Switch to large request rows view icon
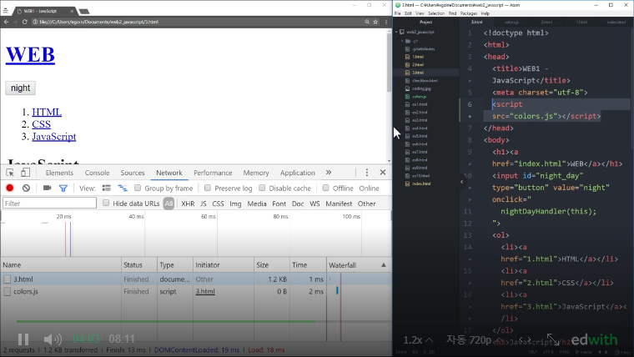The width and height of the screenshot is (634, 357). pyautogui.click(x=106, y=188)
